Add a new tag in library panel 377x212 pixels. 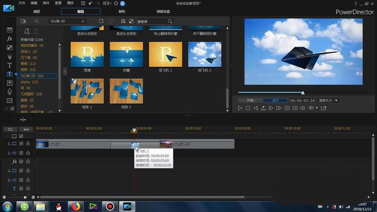pyautogui.click(x=27, y=31)
